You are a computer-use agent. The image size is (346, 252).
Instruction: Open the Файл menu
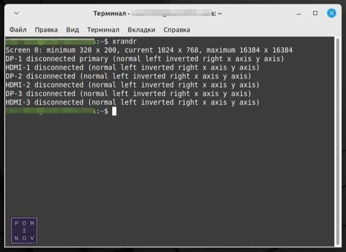pyautogui.click(x=18, y=30)
